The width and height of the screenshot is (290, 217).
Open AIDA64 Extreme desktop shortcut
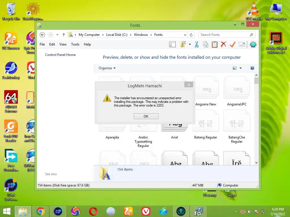[x=11, y=101]
